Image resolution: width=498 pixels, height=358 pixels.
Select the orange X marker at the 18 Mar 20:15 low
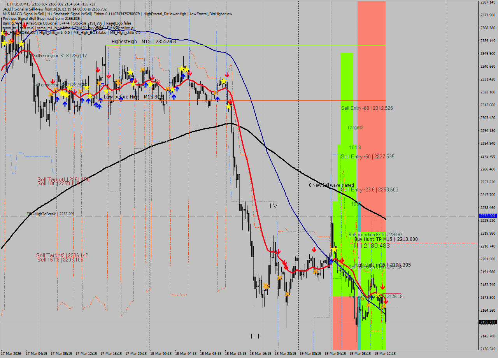(288, 294)
